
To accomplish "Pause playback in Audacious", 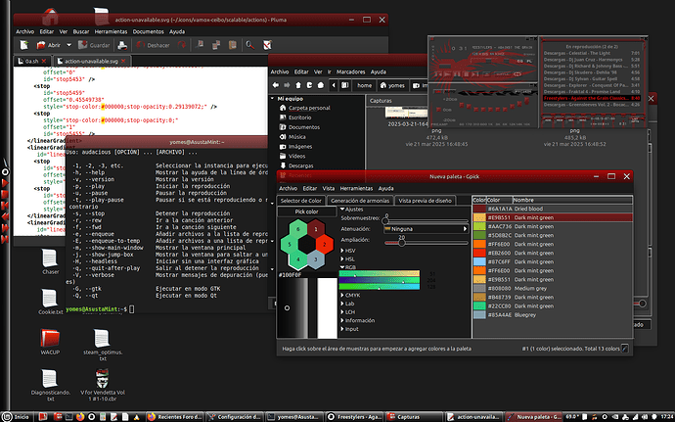I will click(456, 74).
